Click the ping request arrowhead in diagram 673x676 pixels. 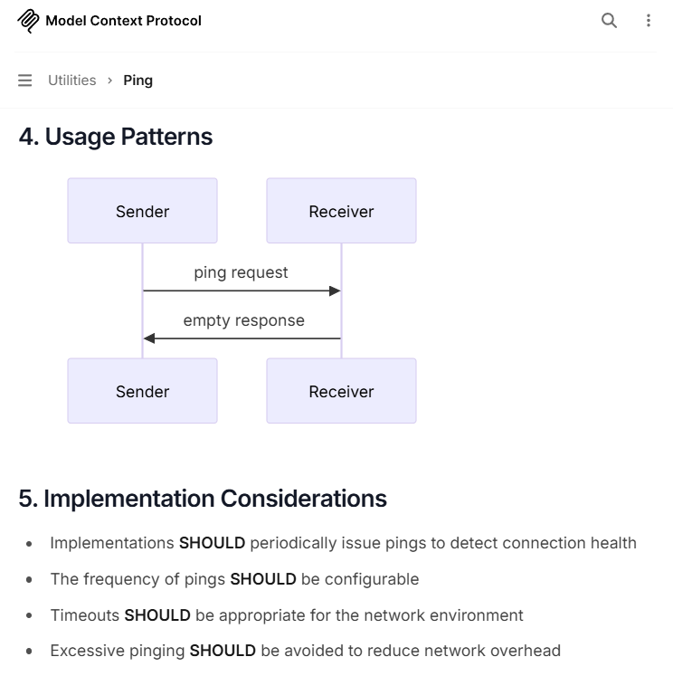tap(335, 291)
